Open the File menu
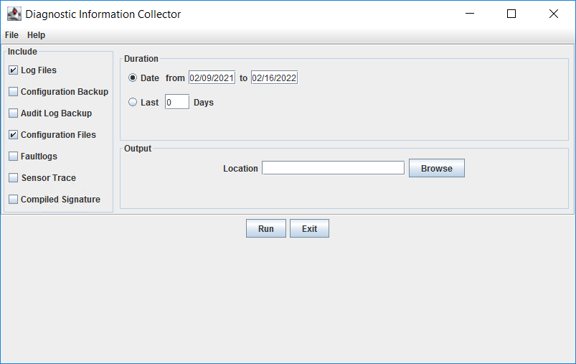Image resolution: width=576 pixels, height=364 pixels. (x=11, y=35)
